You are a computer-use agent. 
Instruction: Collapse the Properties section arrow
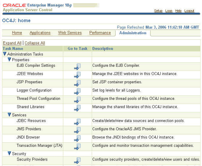click(9, 59)
